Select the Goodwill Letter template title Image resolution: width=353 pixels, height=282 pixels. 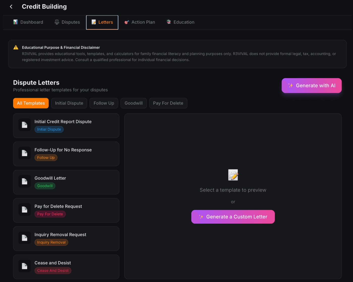coord(50,178)
